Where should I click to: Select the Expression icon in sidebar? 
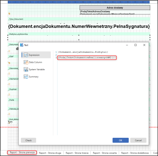click(26, 55)
